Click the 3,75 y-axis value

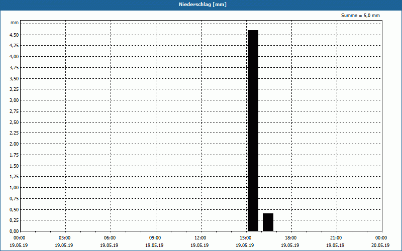pos(14,68)
